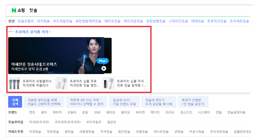
Task: Click related keyword 부드러운칫솔
Action: (x=63, y=21)
